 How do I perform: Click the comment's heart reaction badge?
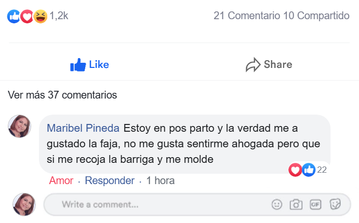coord(295,169)
